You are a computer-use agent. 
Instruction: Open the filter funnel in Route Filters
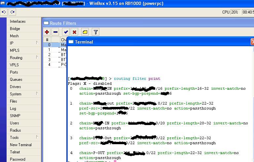[95, 32]
